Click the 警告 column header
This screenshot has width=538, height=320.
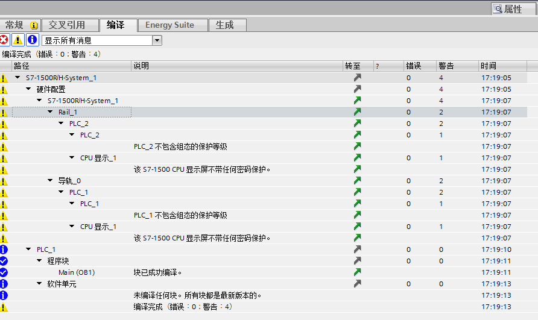point(457,66)
